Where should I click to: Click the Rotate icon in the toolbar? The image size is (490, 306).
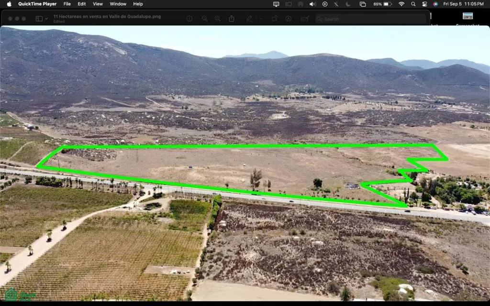click(x=275, y=19)
